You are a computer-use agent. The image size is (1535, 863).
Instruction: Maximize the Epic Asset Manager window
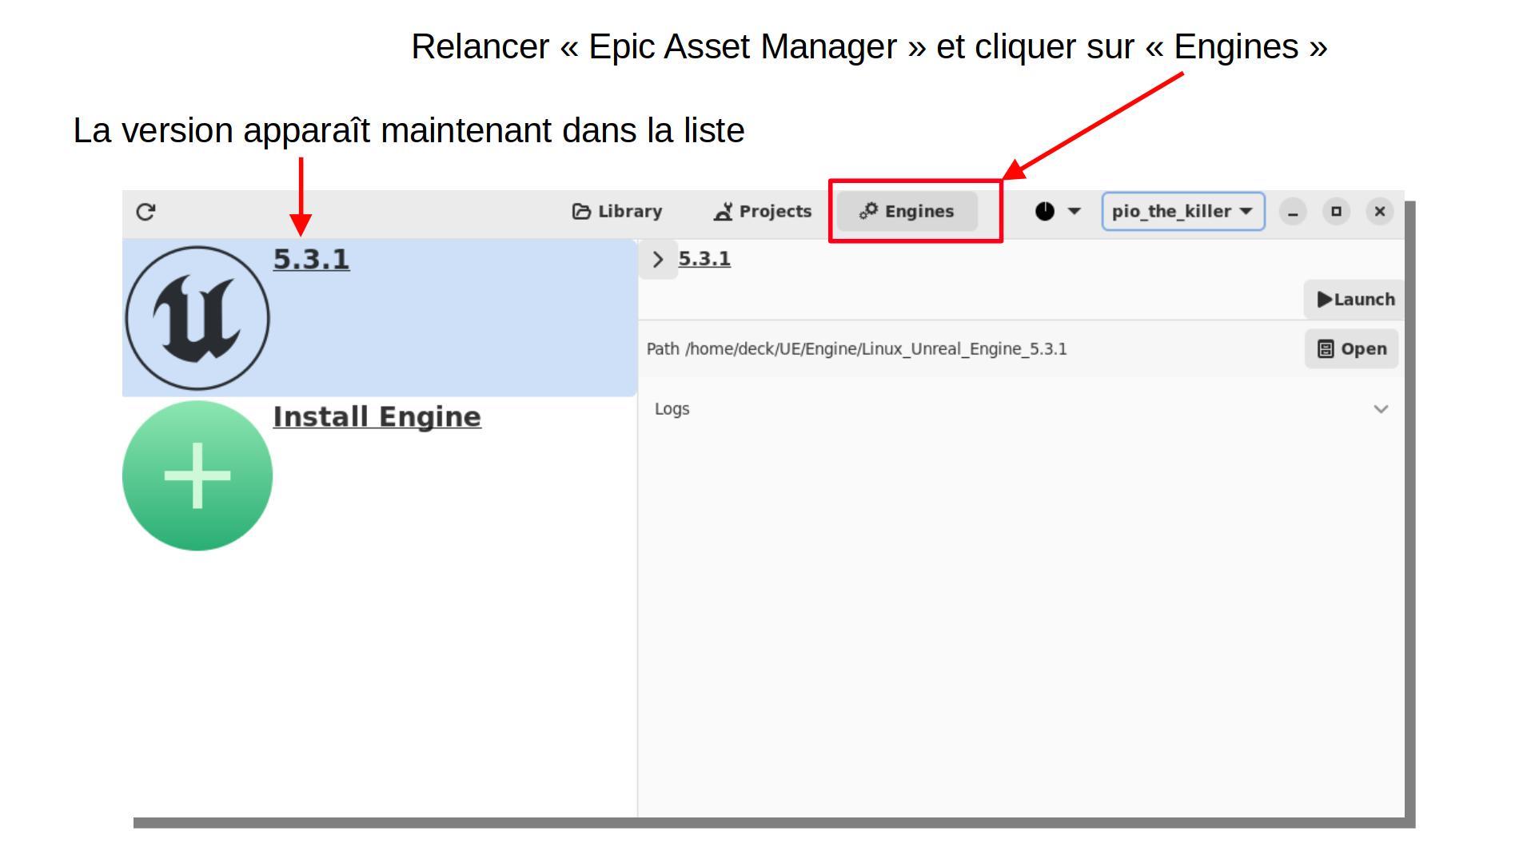point(1336,212)
